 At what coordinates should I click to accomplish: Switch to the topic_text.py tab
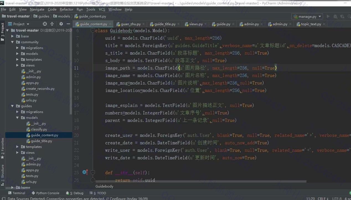click(311, 24)
